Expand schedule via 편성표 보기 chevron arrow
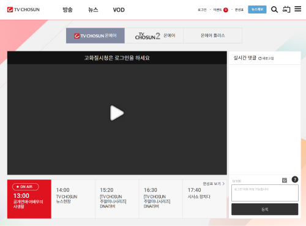The image size is (306, 226). click(x=223, y=184)
